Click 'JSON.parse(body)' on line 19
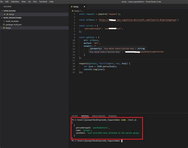This screenshot has width=188, height=148. 107,66
